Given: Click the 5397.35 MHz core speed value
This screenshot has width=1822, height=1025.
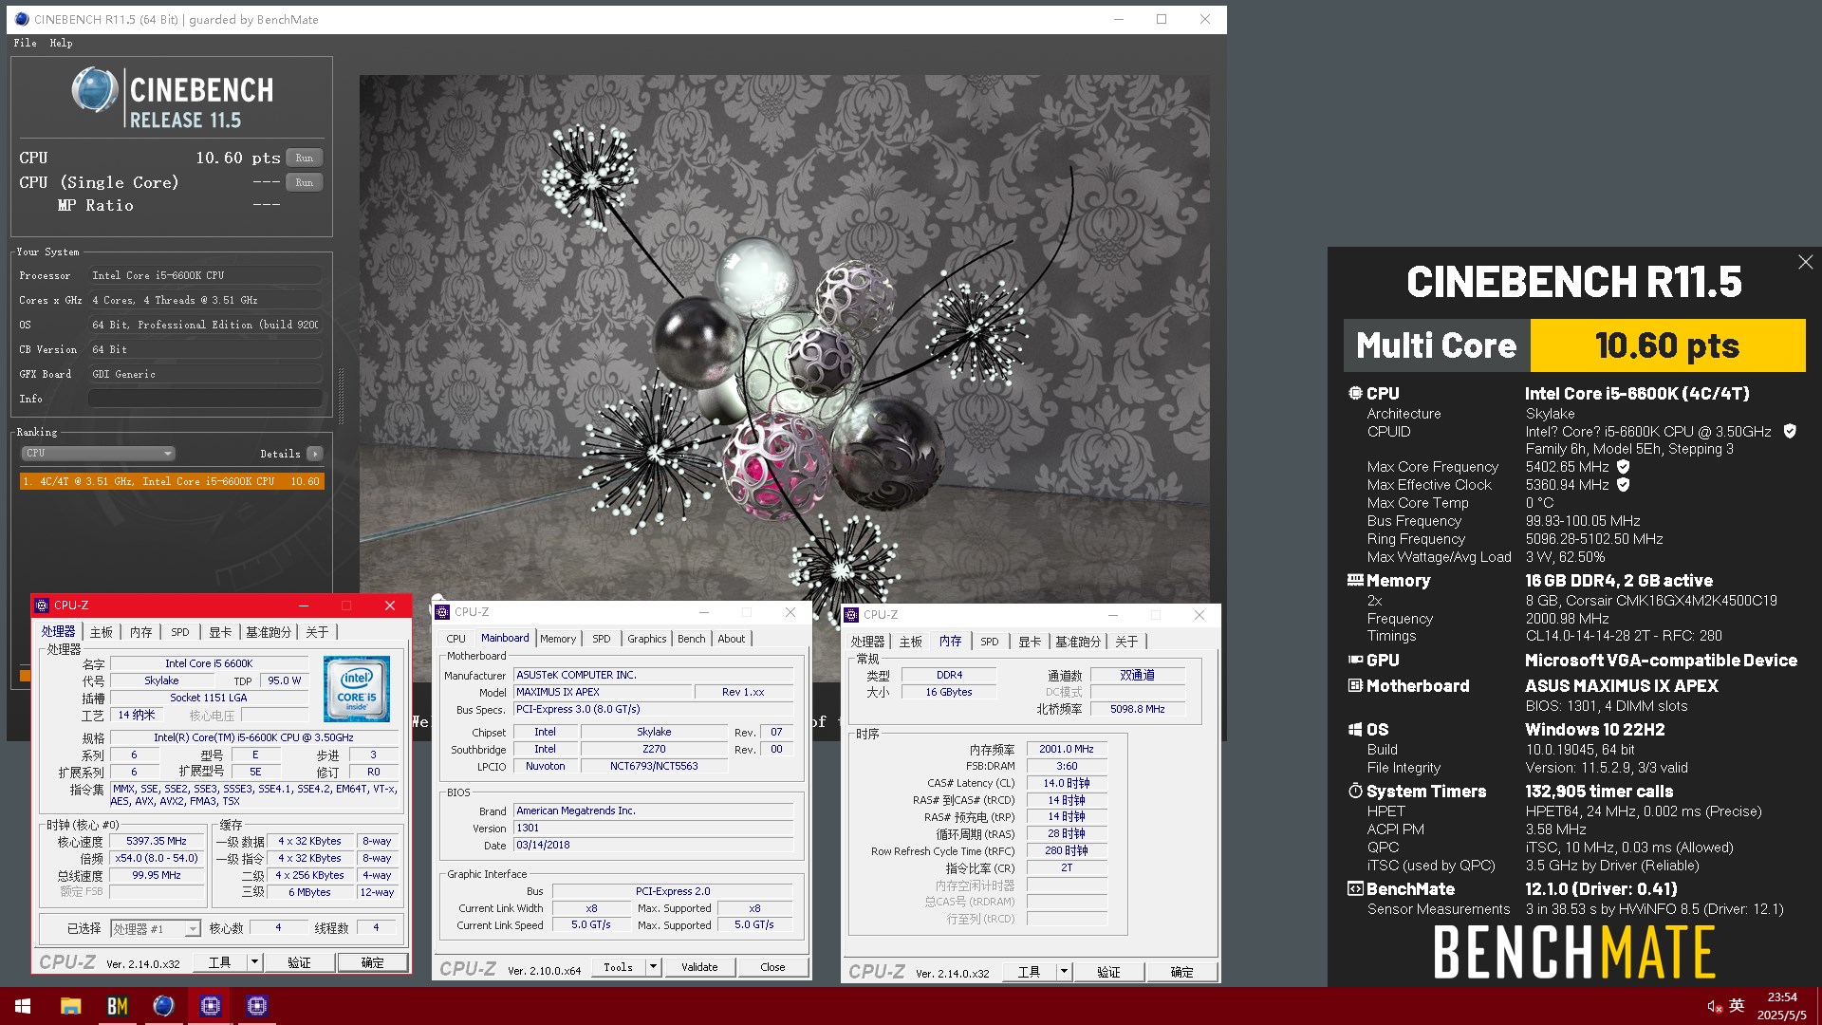Looking at the screenshot, I should point(157,841).
